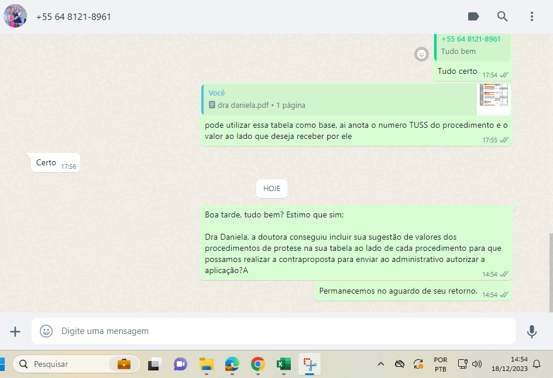Open contact info for +55 64 8121-8961
553x378 pixels.
click(74, 17)
